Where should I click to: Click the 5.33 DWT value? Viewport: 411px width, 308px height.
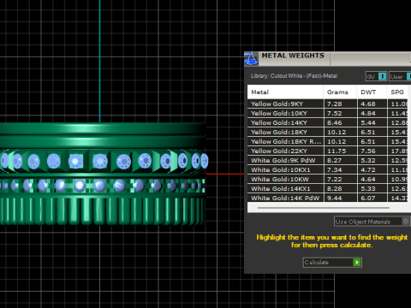click(368, 188)
